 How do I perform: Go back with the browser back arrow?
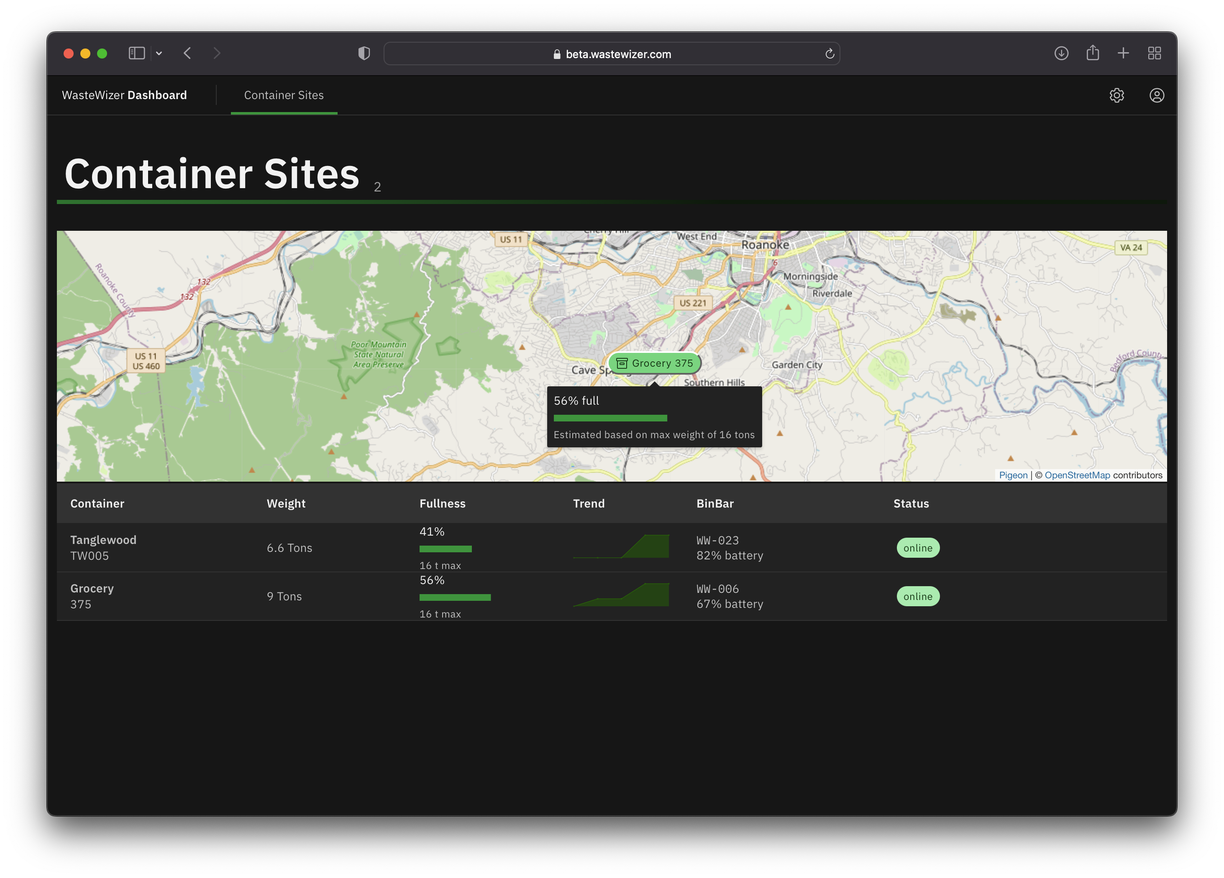pos(187,54)
